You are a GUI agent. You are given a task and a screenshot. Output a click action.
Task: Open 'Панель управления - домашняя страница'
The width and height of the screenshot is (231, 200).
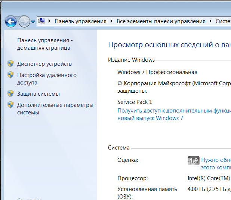tap(45, 44)
